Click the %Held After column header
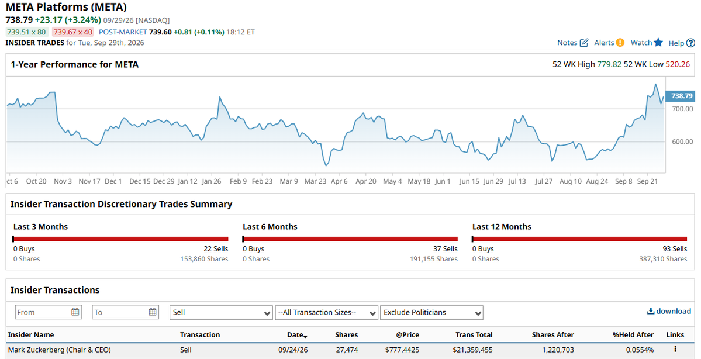This screenshot has height=359, width=701. 633,334
